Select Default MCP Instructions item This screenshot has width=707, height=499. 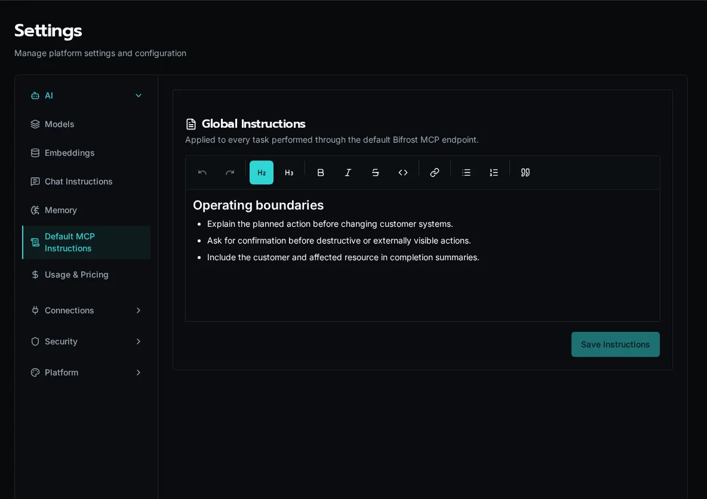click(86, 242)
